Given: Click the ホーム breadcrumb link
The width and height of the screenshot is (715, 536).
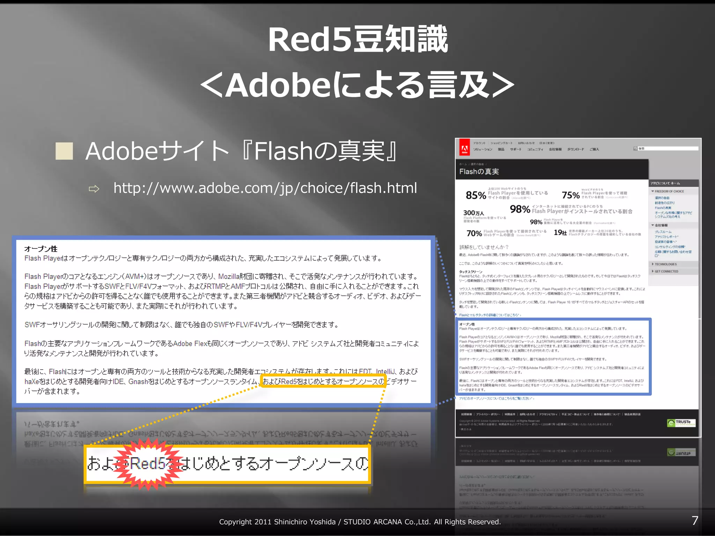Looking at the screenshot, I should pyautogui.click(x=463, y=164).
